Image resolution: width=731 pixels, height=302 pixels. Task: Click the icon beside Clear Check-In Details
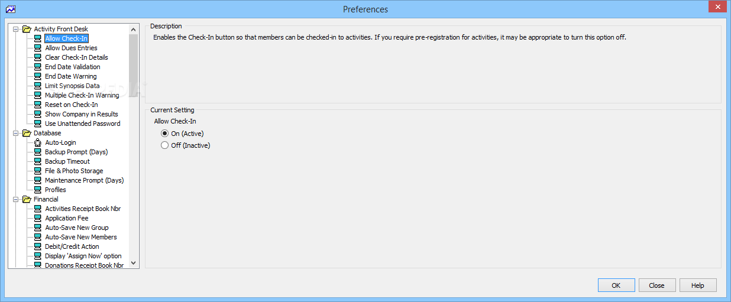(38, 57)
